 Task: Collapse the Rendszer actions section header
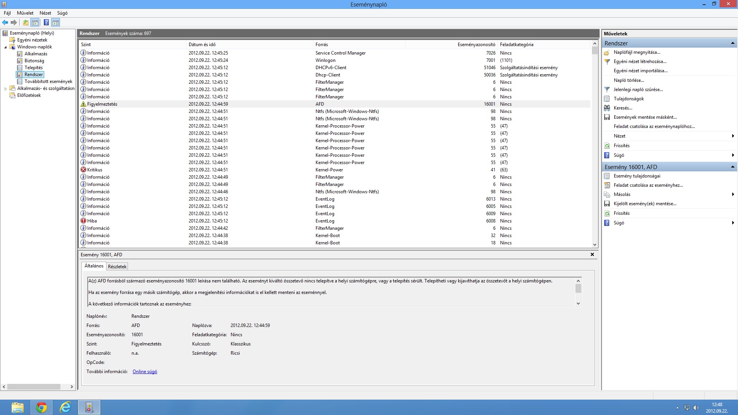pyautogui.click(x=732, y=43)
